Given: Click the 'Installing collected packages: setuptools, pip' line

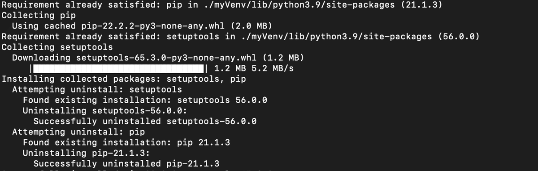Looking at the screenshot, I should (x=124, y=79).
